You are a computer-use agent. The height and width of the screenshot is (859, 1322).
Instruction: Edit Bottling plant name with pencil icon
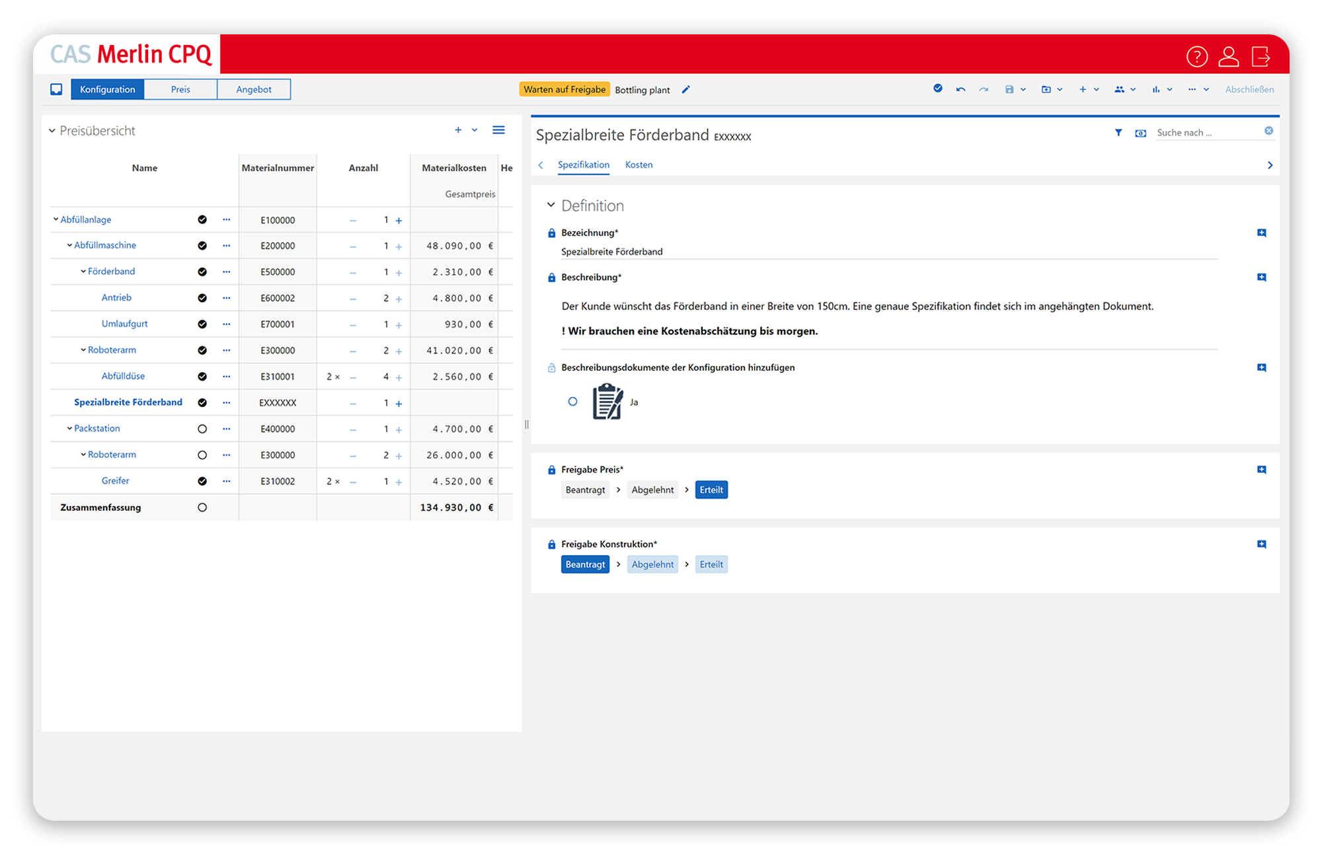(685, 89)
